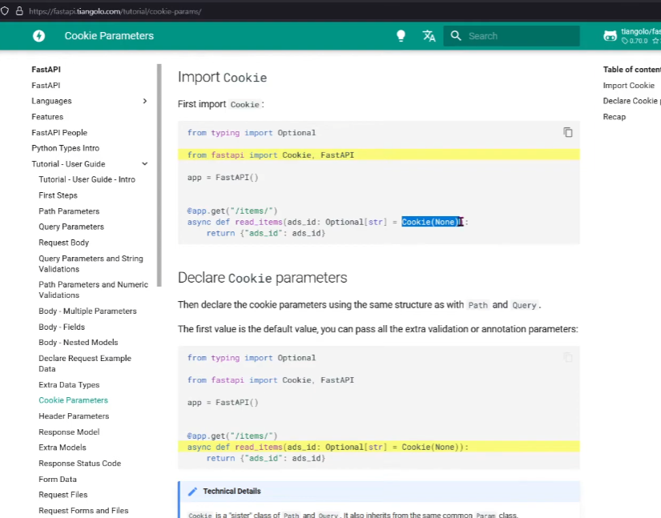
Task: Jump to Import Cookie in table of contents
Action: click(628, 86)
